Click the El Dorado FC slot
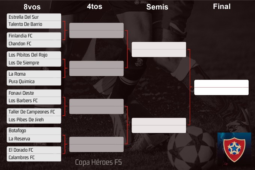 pos(34,150)
